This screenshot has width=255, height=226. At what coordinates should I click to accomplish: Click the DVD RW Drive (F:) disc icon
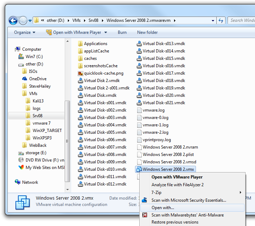(x=21, y=160)
